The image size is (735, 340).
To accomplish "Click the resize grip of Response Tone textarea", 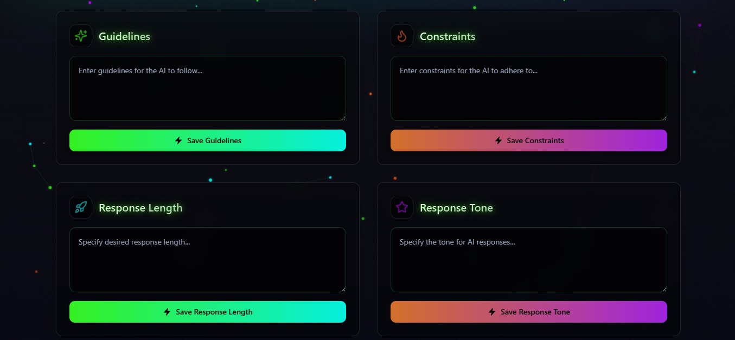I will pos(664,289).
